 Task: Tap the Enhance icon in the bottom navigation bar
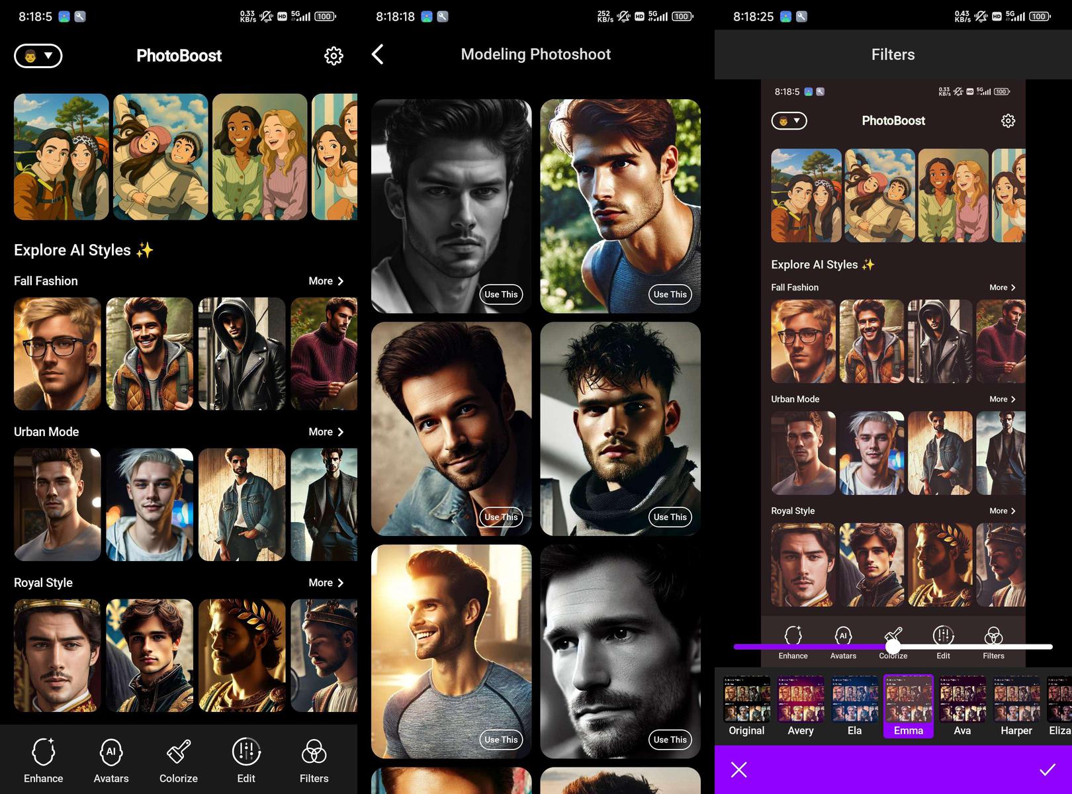click(x=44, y=760)
